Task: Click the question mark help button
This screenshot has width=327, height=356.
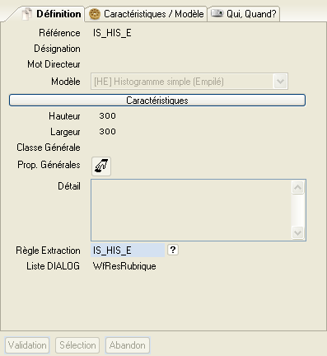Action: tap(173, 250)
